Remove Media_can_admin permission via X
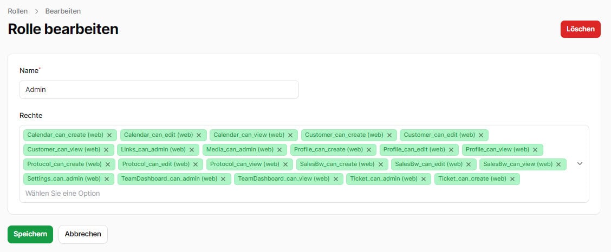 coord(279,150)
